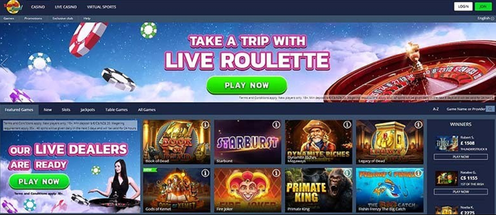Open info icon on Book of Dead tile
496x215 pixels.
pos(205,125)
